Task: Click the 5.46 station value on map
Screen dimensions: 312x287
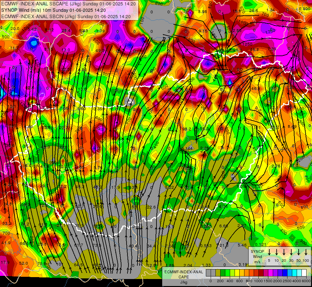Action: [x=242, y=245]
